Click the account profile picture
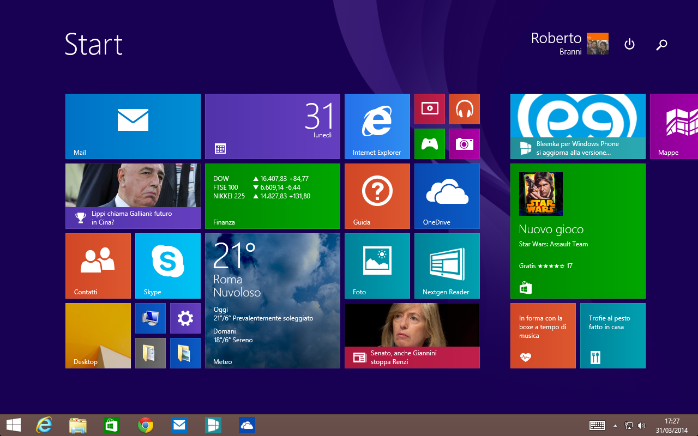 point(598,44)
